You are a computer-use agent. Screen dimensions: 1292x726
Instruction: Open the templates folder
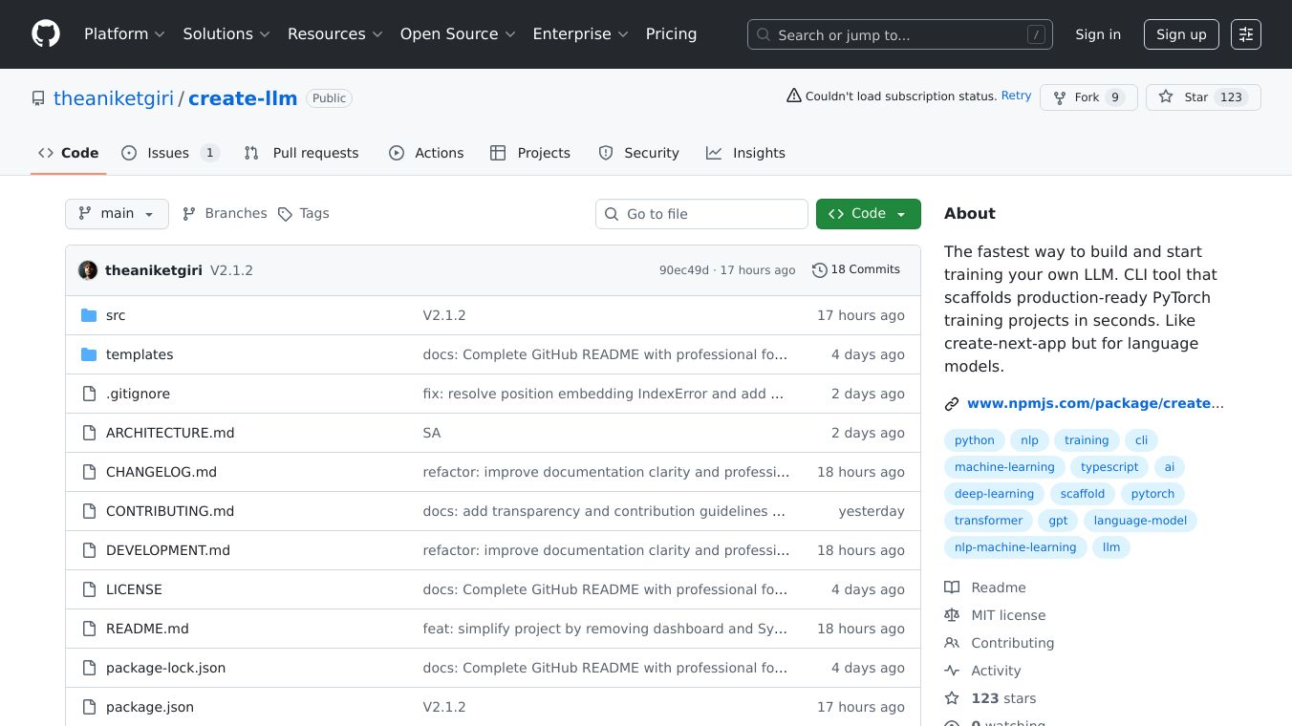pyautogui.click(x=140, y=354)
